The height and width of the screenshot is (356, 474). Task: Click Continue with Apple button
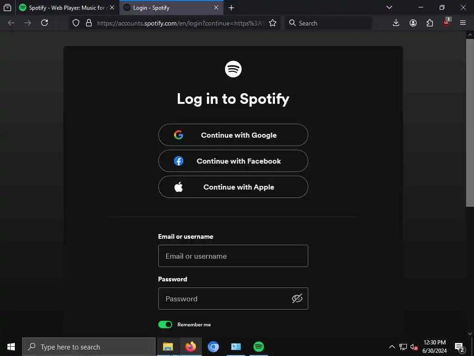tap(233, 187)
